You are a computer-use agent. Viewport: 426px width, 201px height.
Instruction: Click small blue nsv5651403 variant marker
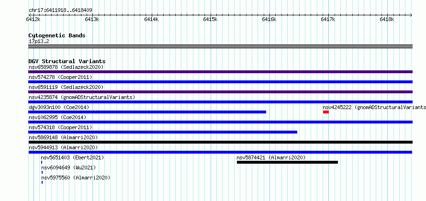pyautogui.click(x=42, y=162)
